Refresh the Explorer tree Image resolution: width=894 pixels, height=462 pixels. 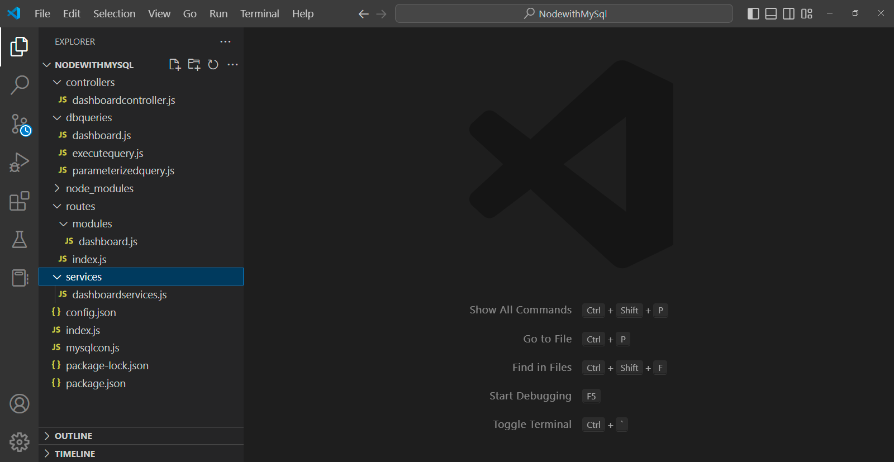pyautogui.click(x=213, y=65)
